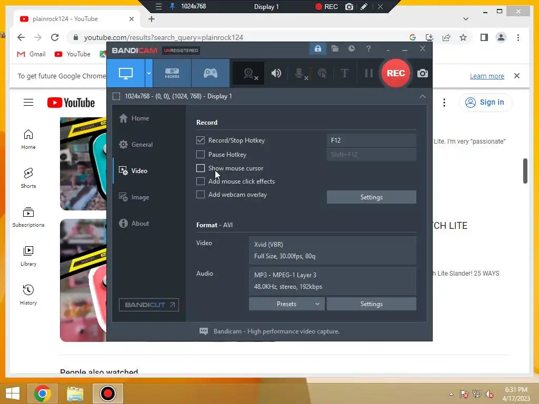Open Windows Start button

click(13, 393)
